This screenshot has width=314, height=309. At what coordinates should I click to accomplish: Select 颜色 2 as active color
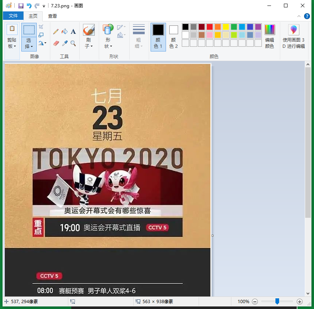click(x=173, y=37)
